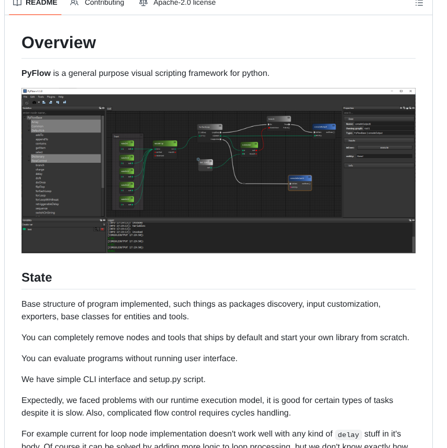The image size is (447, 448).
Task: Select the camera snapshot tool in PyFlow toolbar
Action: (34, 103)
